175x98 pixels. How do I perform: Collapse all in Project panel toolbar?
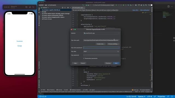coord(65,8)
